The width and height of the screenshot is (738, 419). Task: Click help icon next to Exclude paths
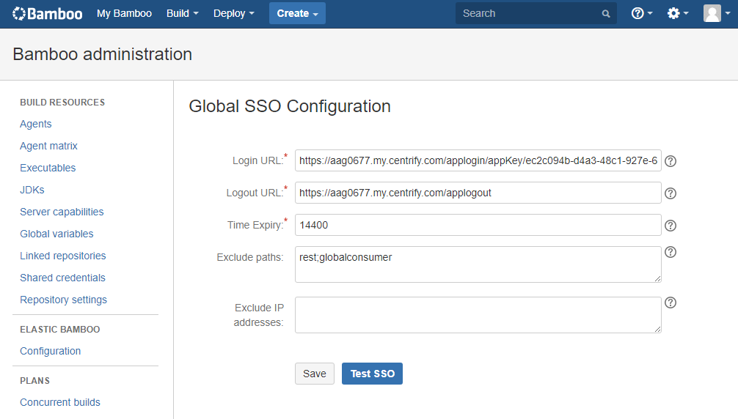point(670,252)
